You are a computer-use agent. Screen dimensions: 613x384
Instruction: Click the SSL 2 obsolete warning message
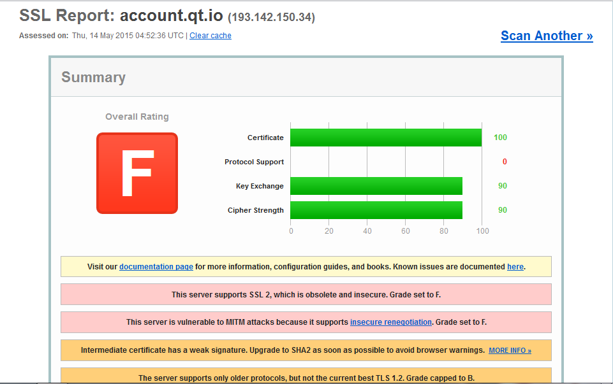pyautogui.click(x=306, y=294)
